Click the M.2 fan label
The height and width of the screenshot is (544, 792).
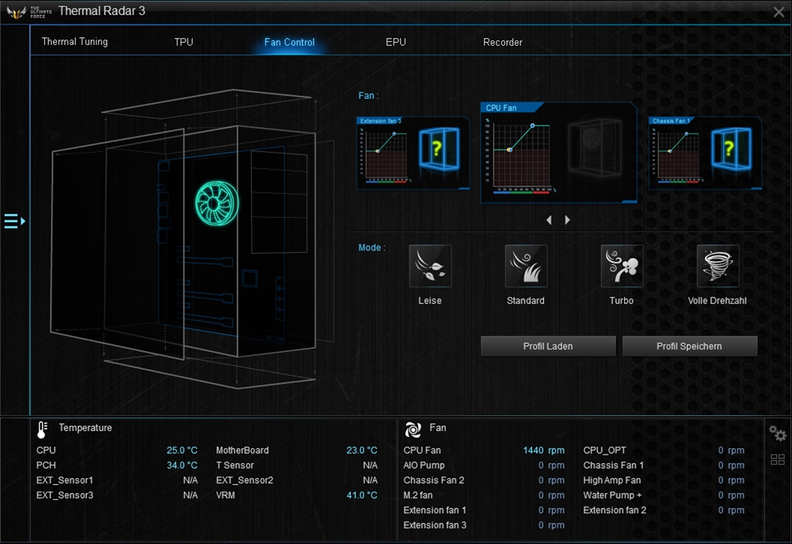click(x=417, y=495)
